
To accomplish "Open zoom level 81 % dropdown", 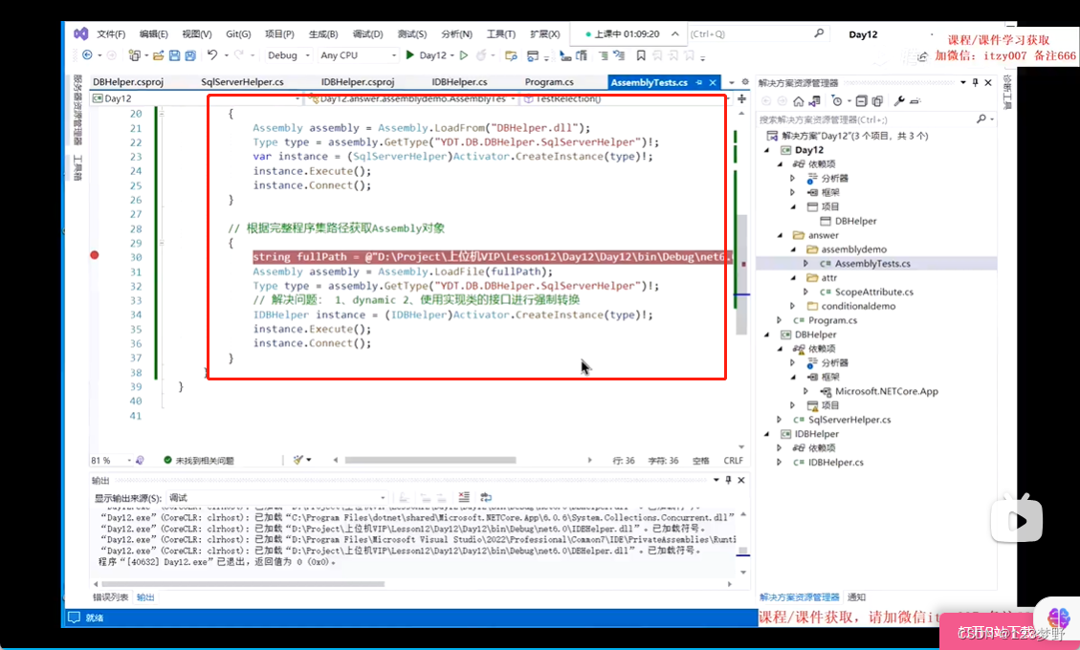I will point(111,460).
